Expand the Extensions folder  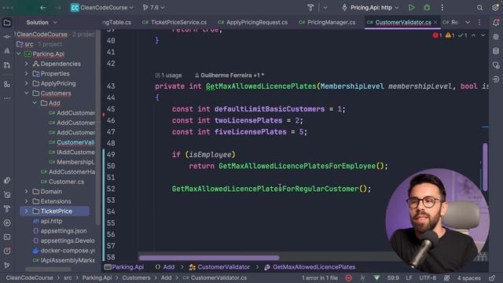tap(26, 201)
